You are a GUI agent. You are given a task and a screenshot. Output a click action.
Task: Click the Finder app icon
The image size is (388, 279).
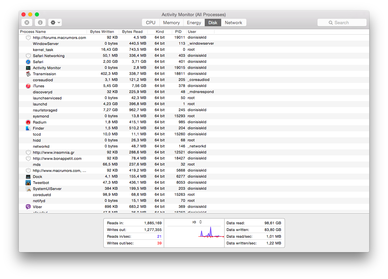pos(28,128)
